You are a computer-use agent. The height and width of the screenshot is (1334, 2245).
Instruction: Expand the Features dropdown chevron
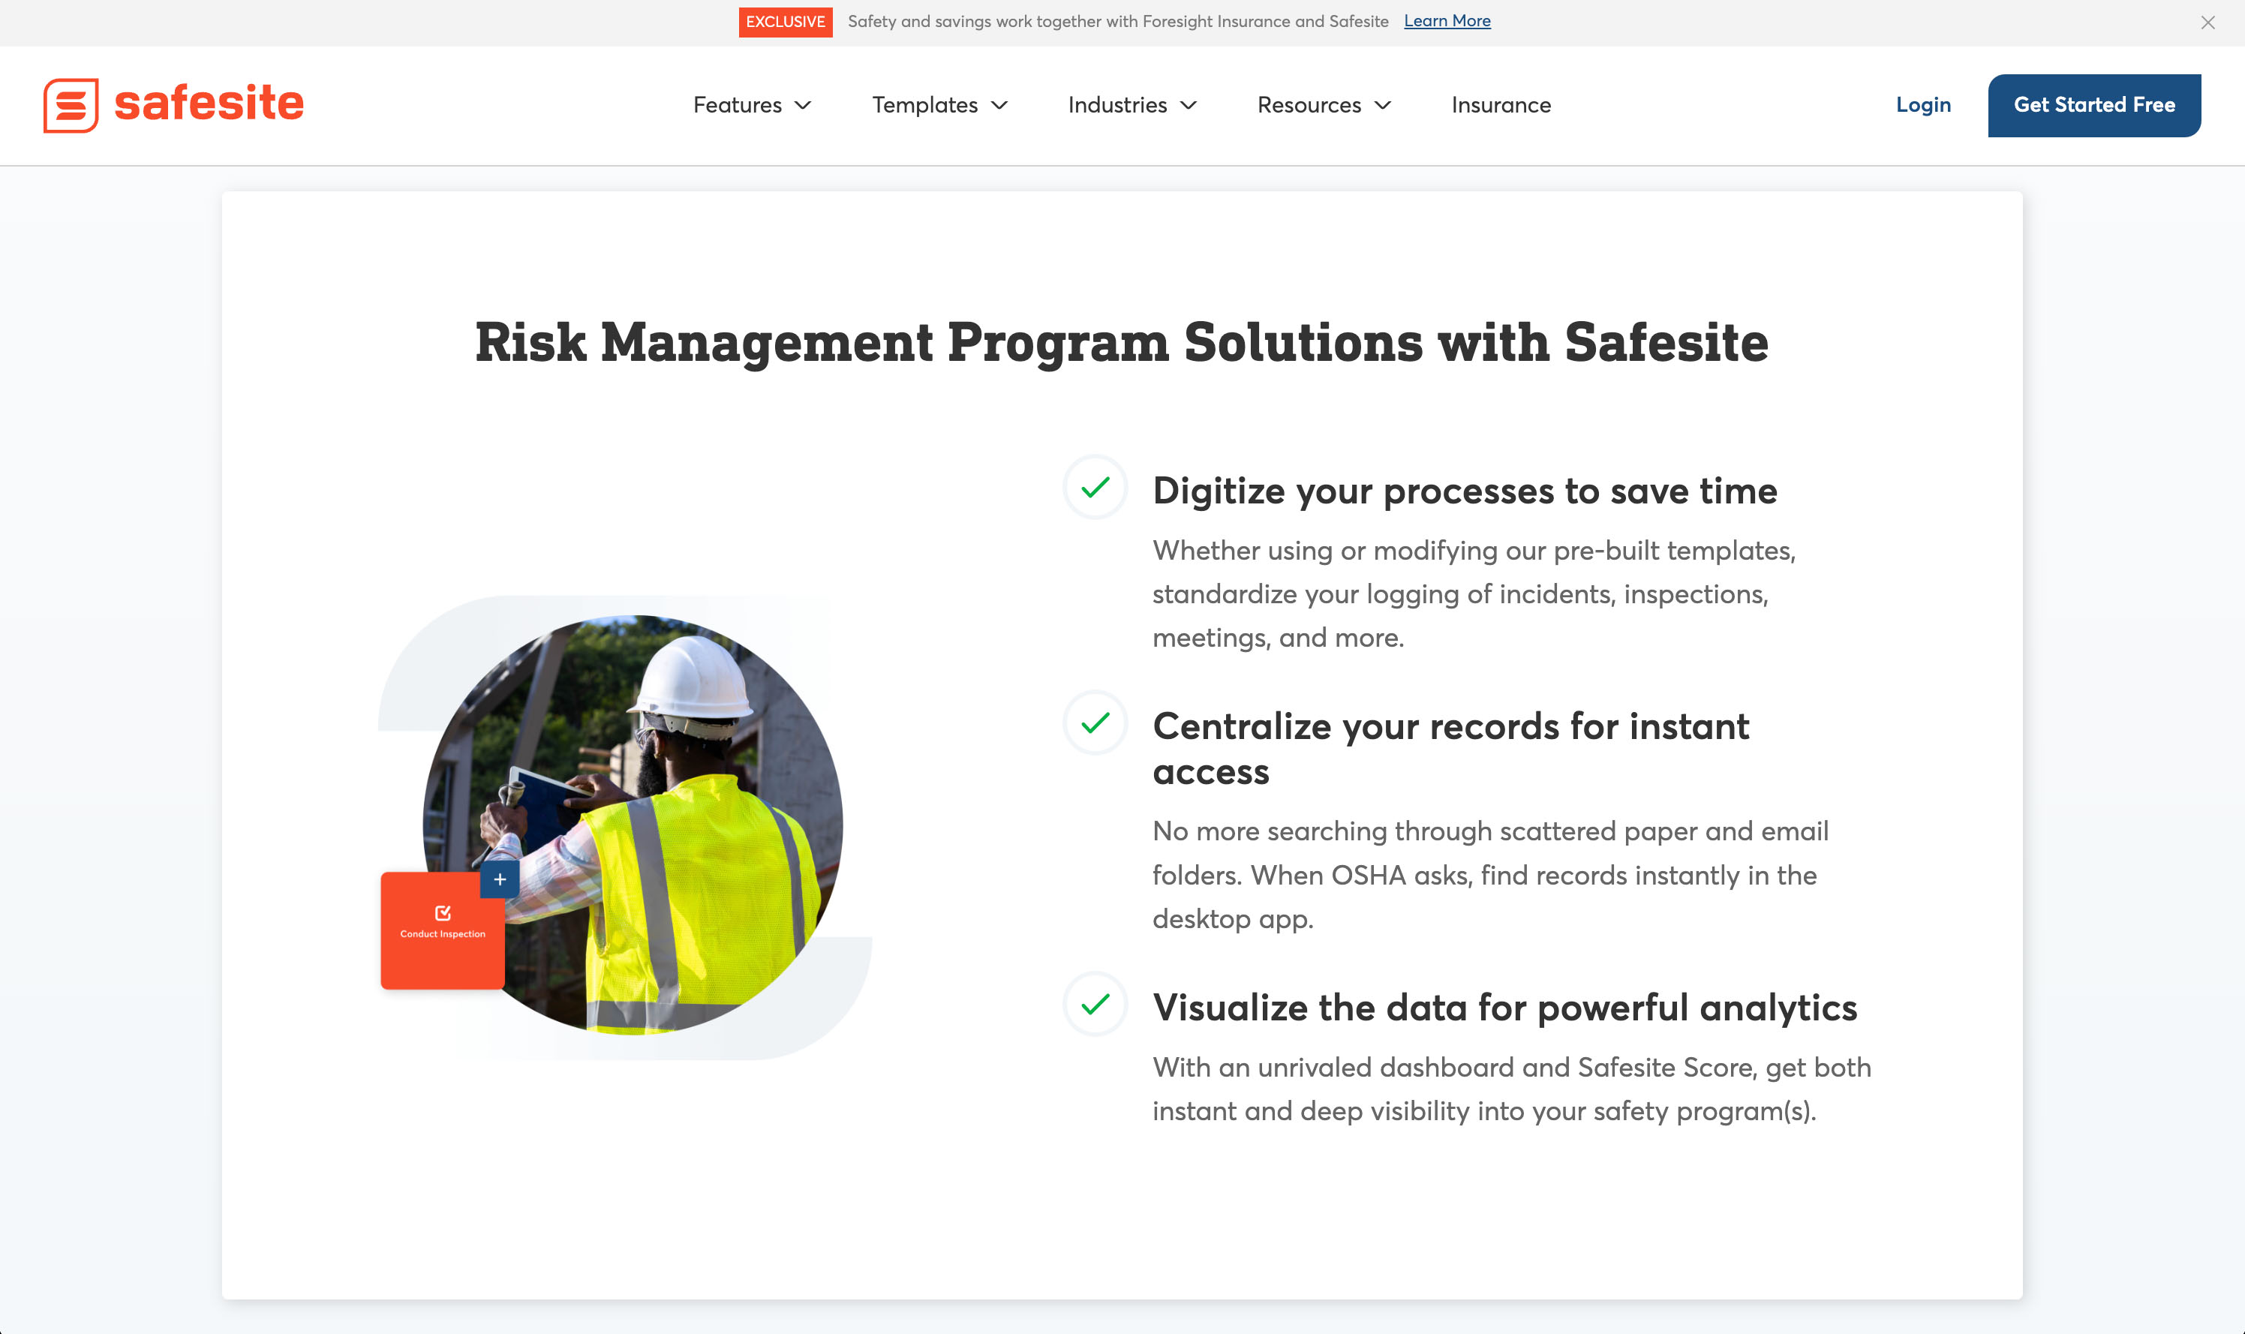point(804,105)
